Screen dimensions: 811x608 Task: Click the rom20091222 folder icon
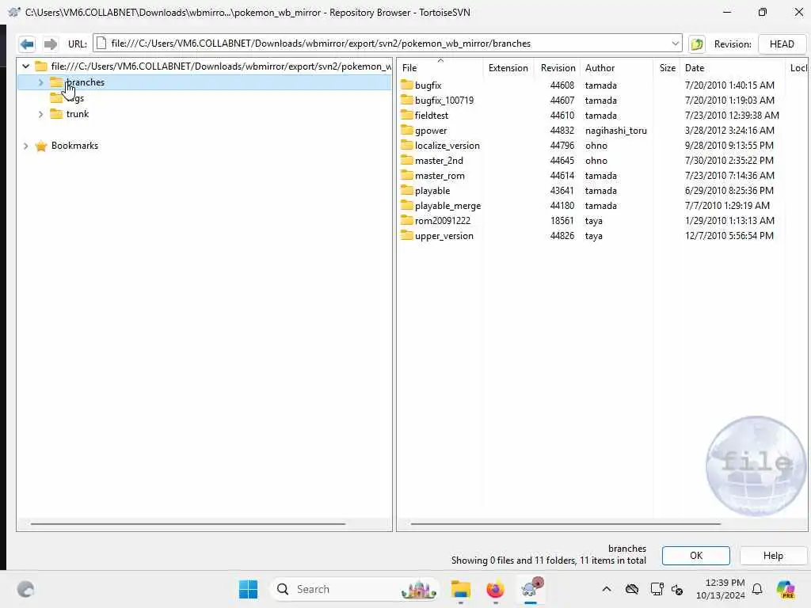(407, 220)
